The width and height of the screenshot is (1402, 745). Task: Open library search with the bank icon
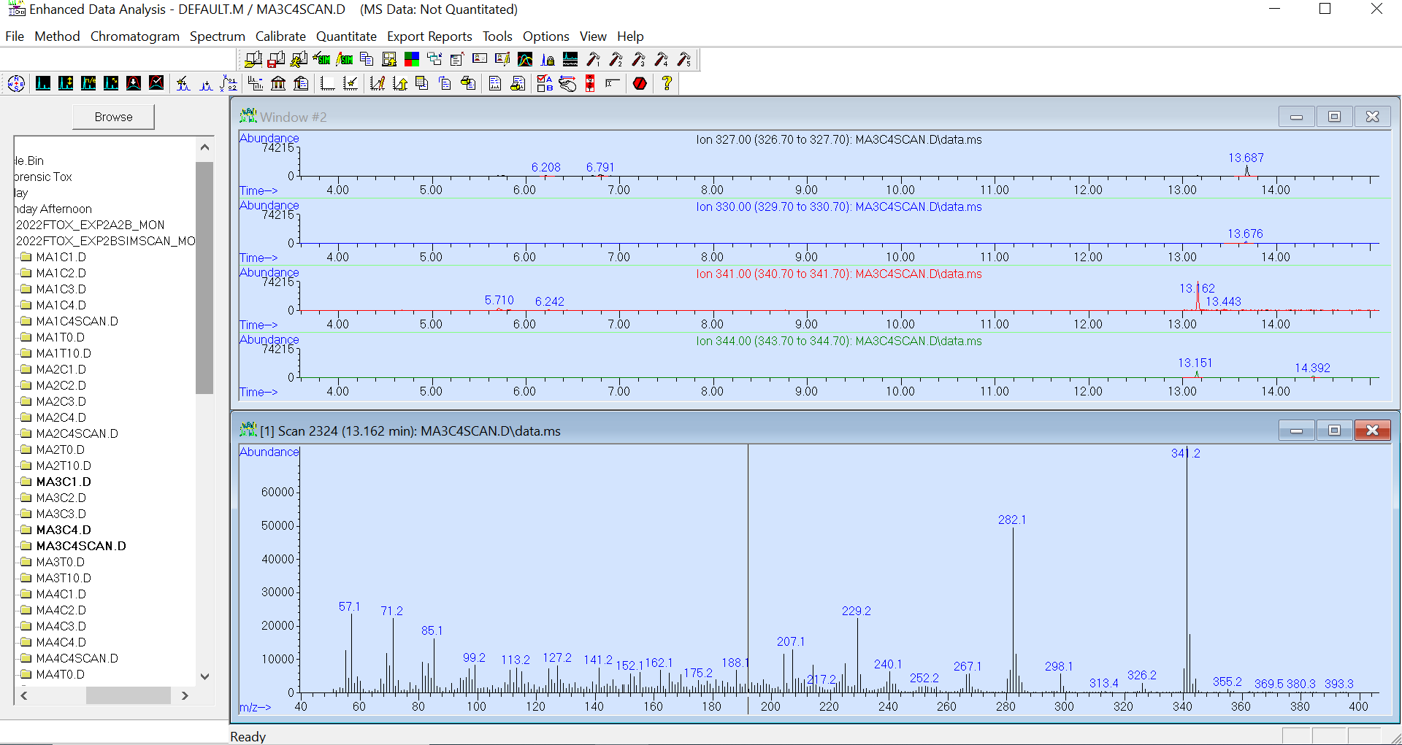(280, 83)
